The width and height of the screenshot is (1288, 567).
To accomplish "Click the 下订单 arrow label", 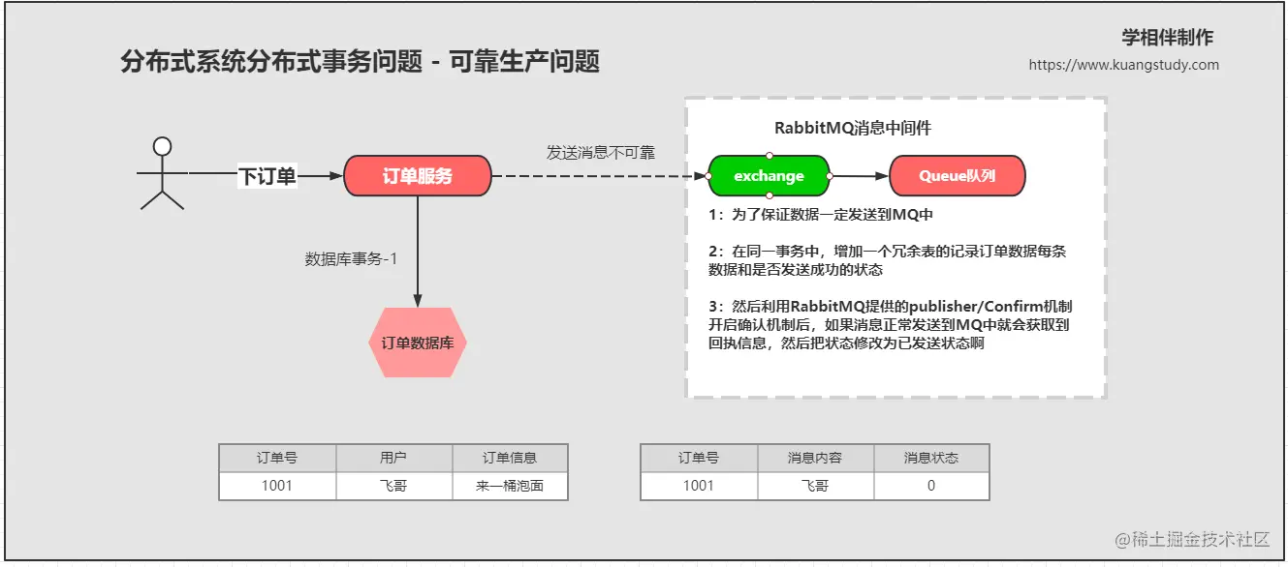I will [267, 176].
